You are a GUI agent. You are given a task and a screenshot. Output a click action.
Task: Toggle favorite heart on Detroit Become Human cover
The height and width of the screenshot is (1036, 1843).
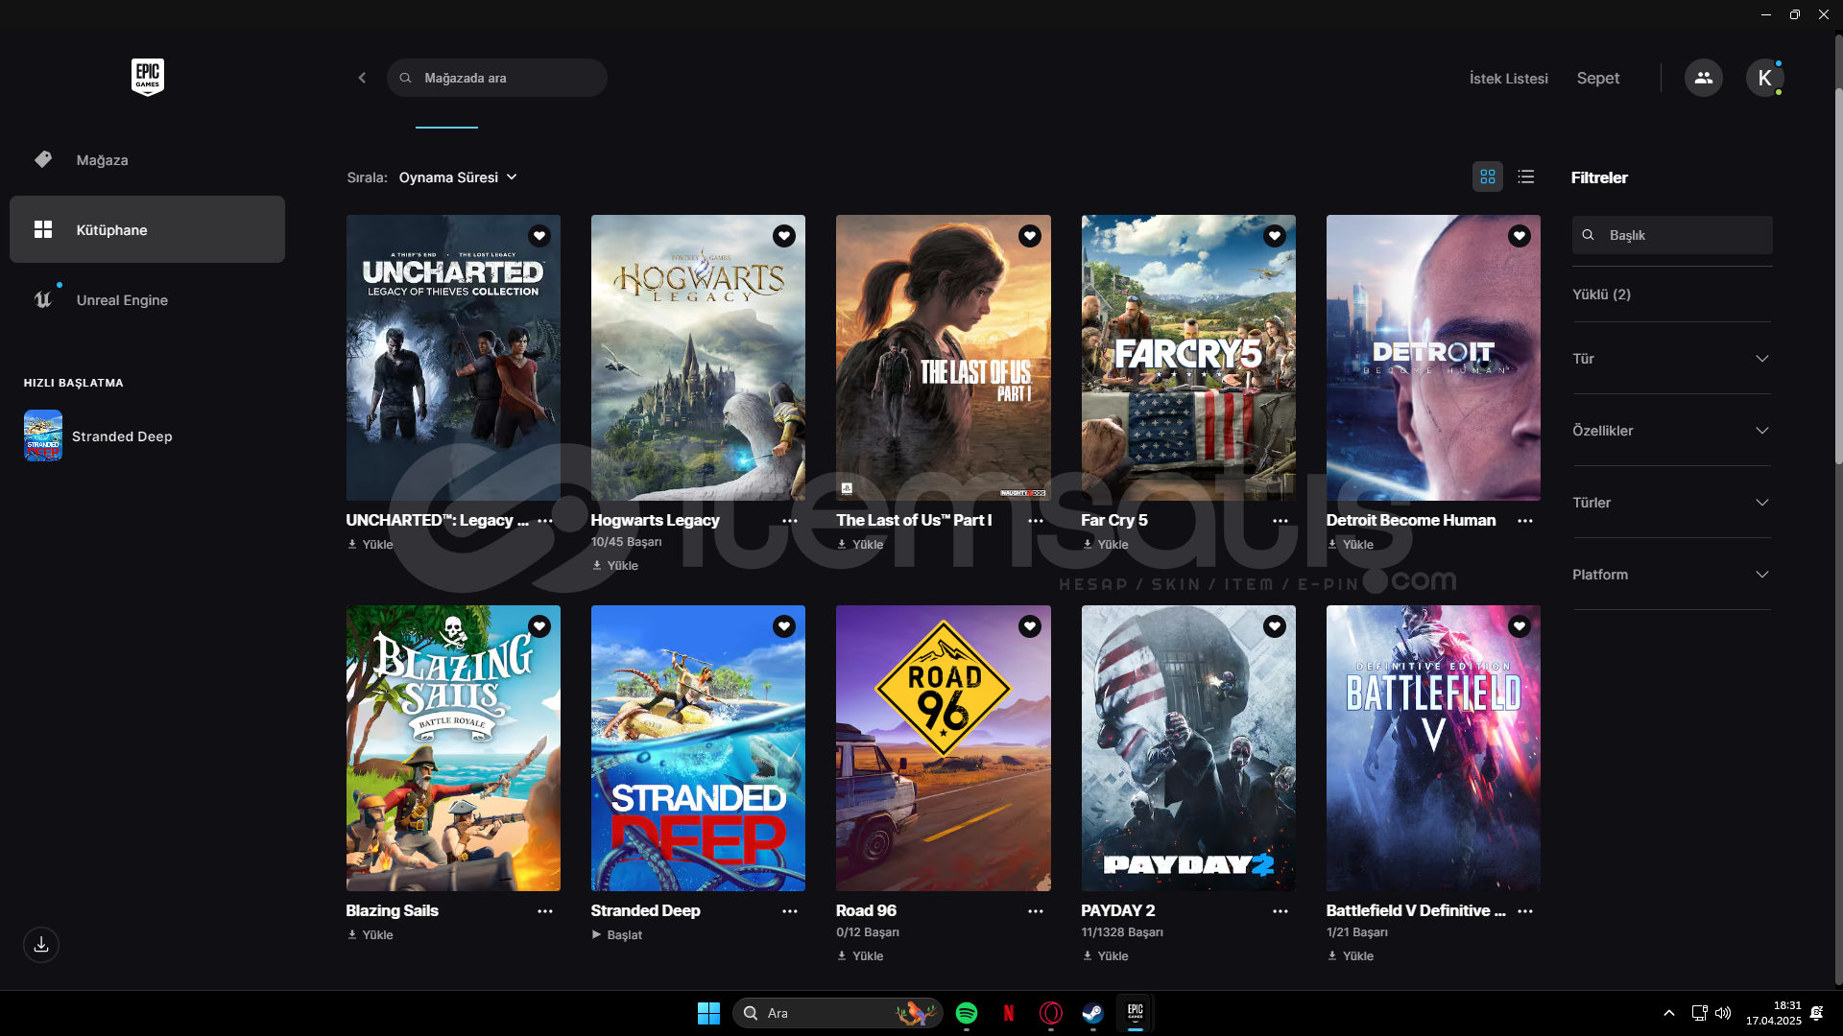[x=1520, y=236]
